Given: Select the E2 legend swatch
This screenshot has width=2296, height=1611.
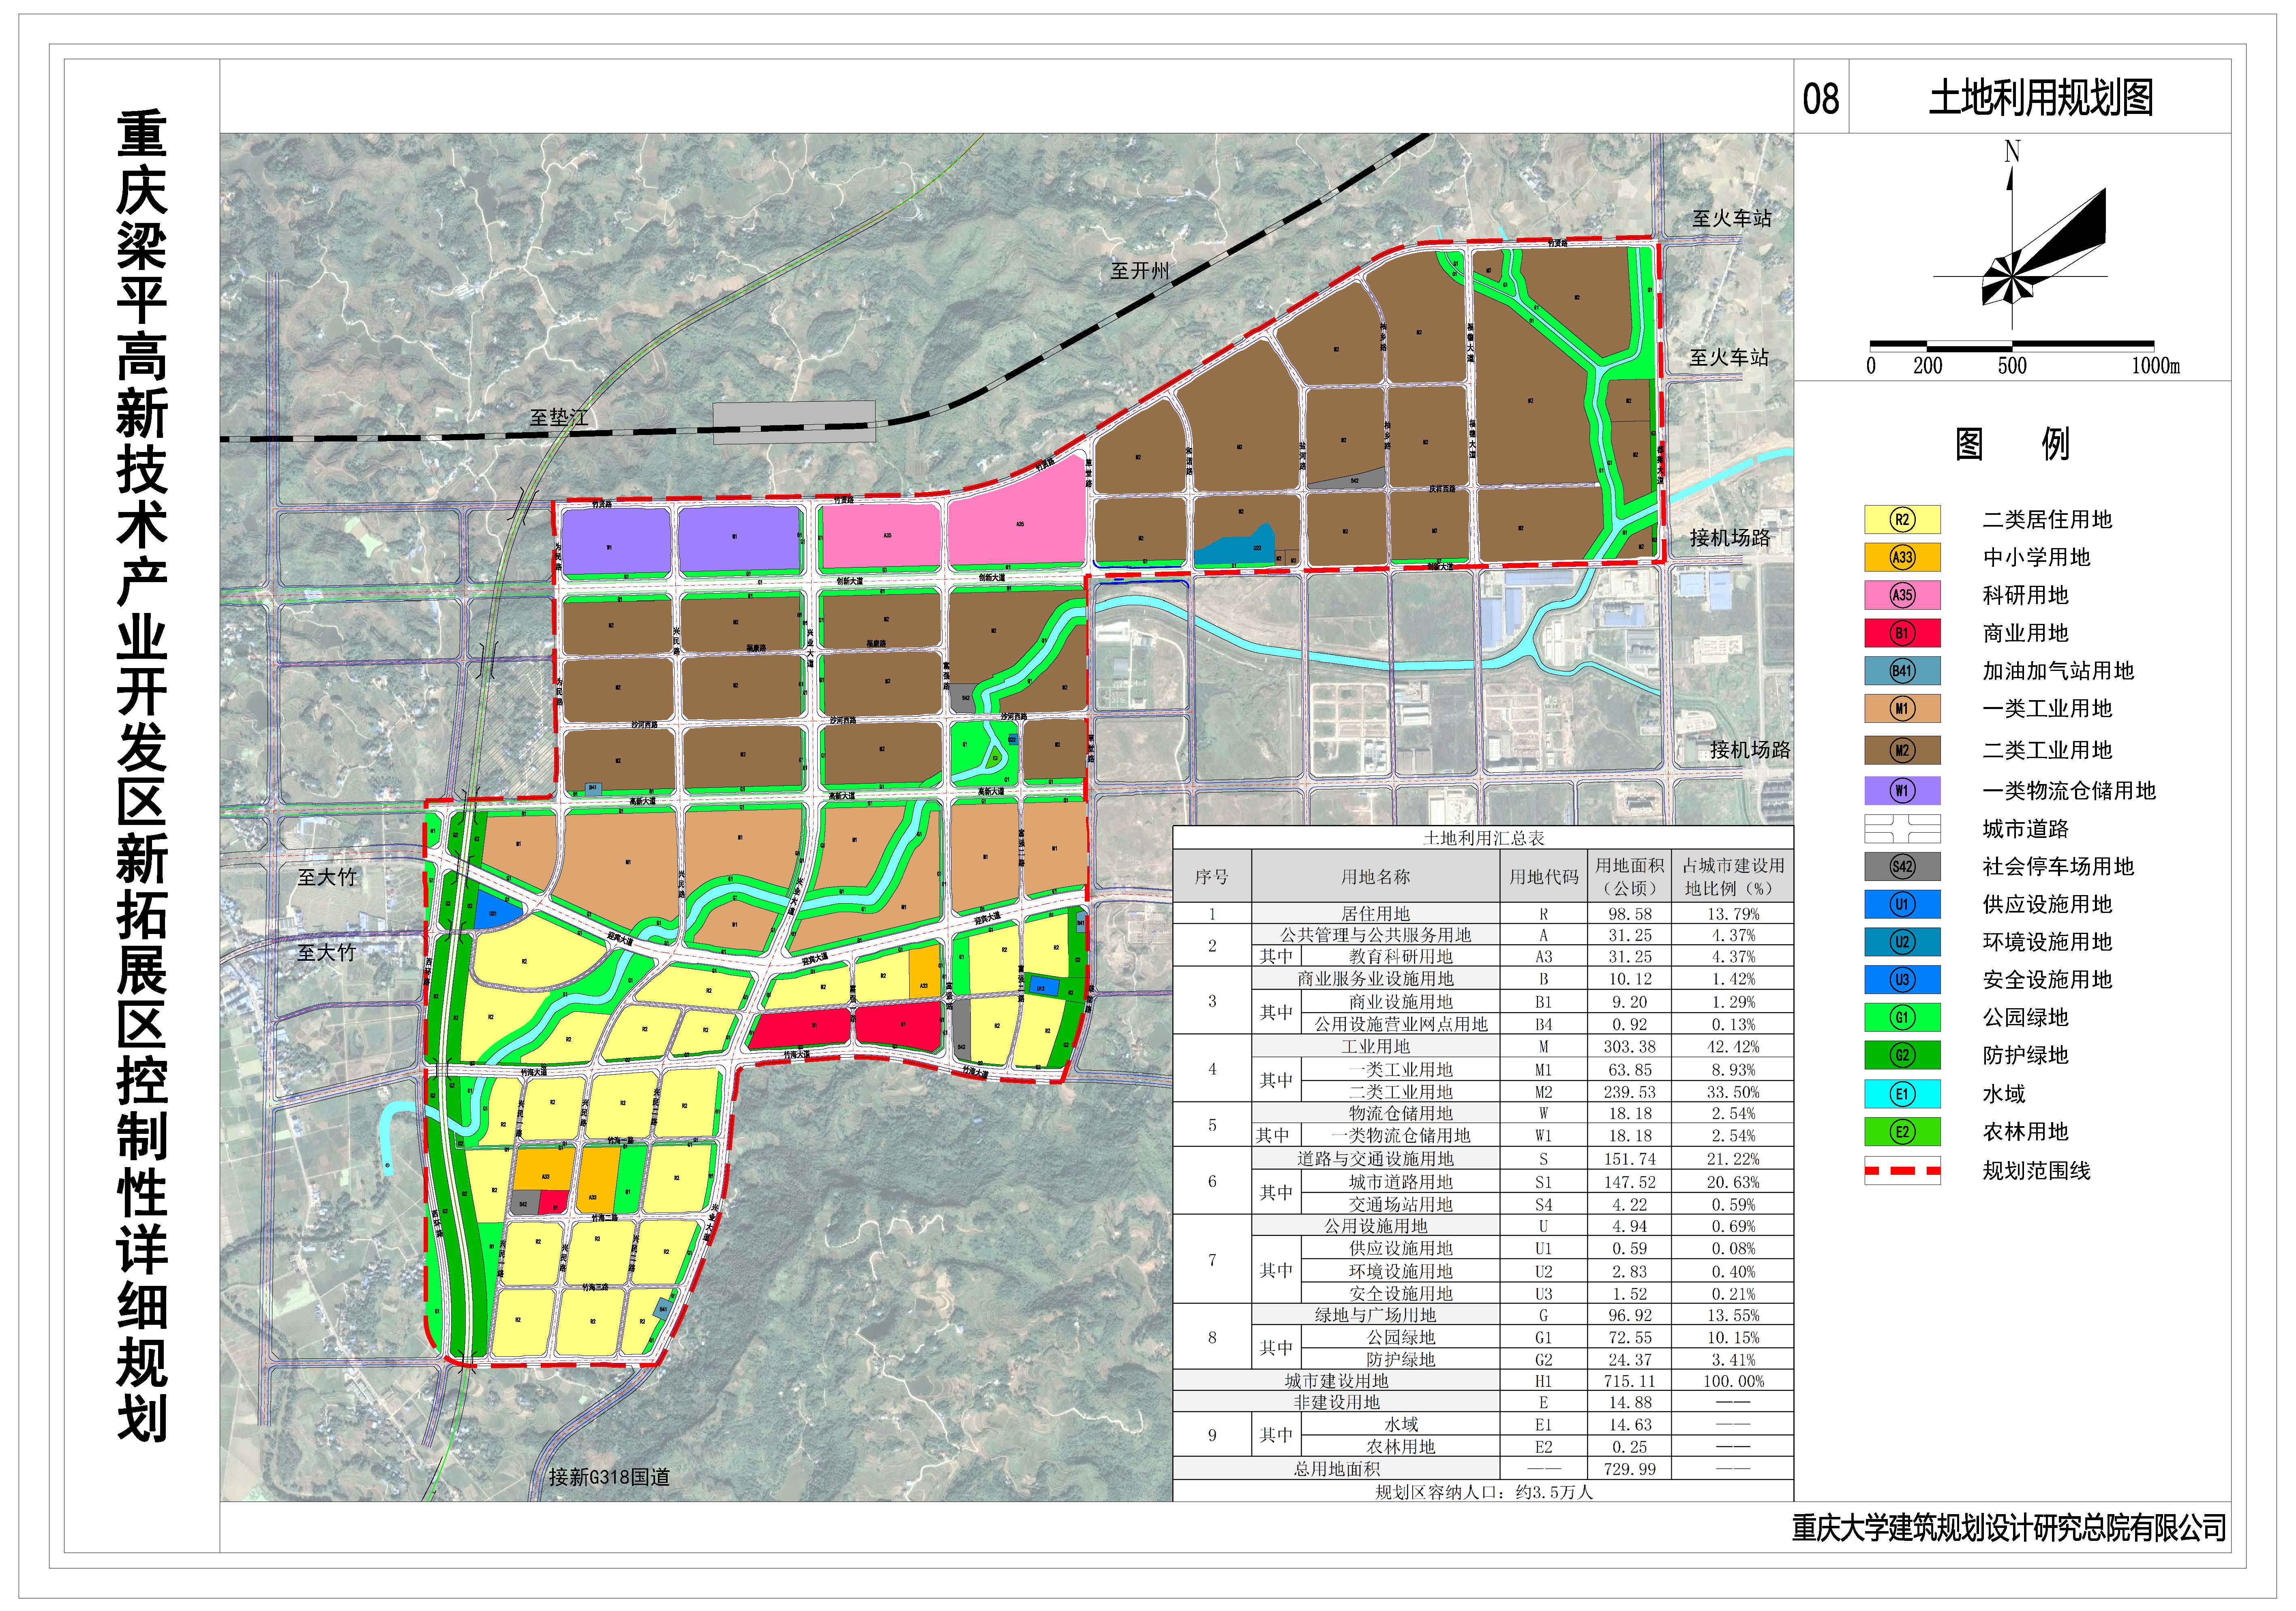Looking at the screenshot, I should pos(1901,1131).
